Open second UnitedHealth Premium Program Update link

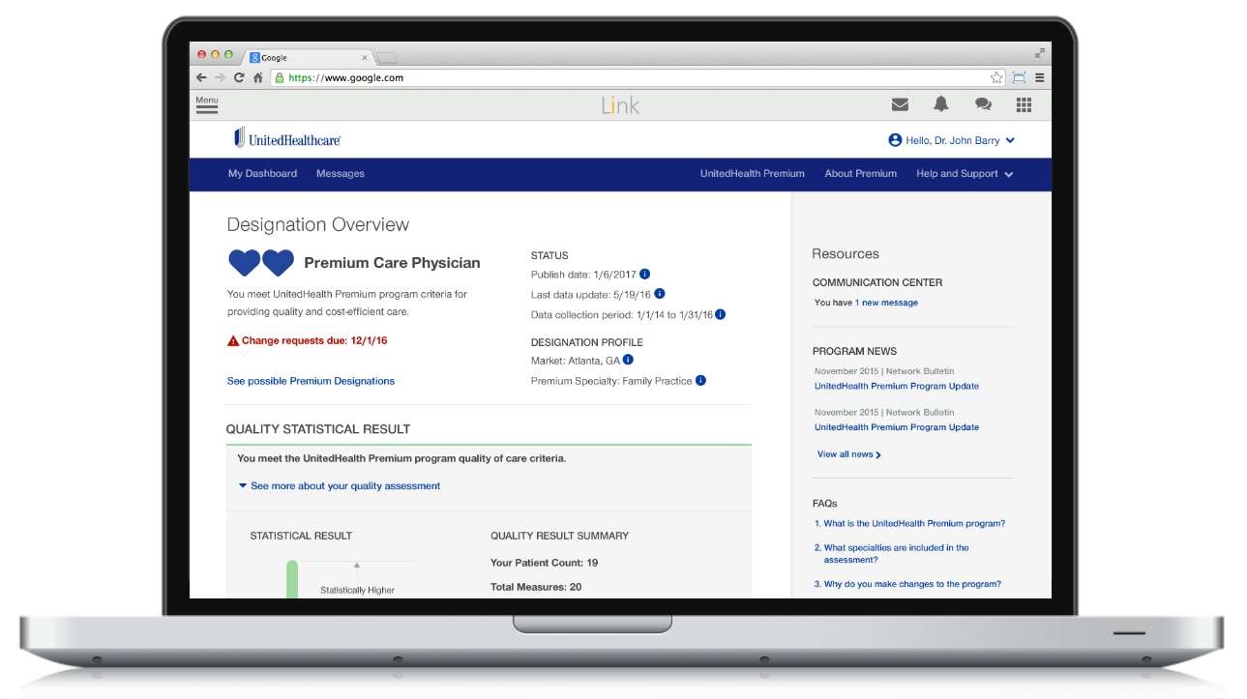click(x=897, y=427)
